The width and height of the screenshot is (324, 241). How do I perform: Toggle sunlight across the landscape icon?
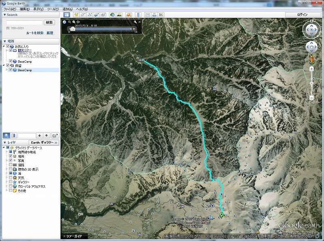[119, 15]
